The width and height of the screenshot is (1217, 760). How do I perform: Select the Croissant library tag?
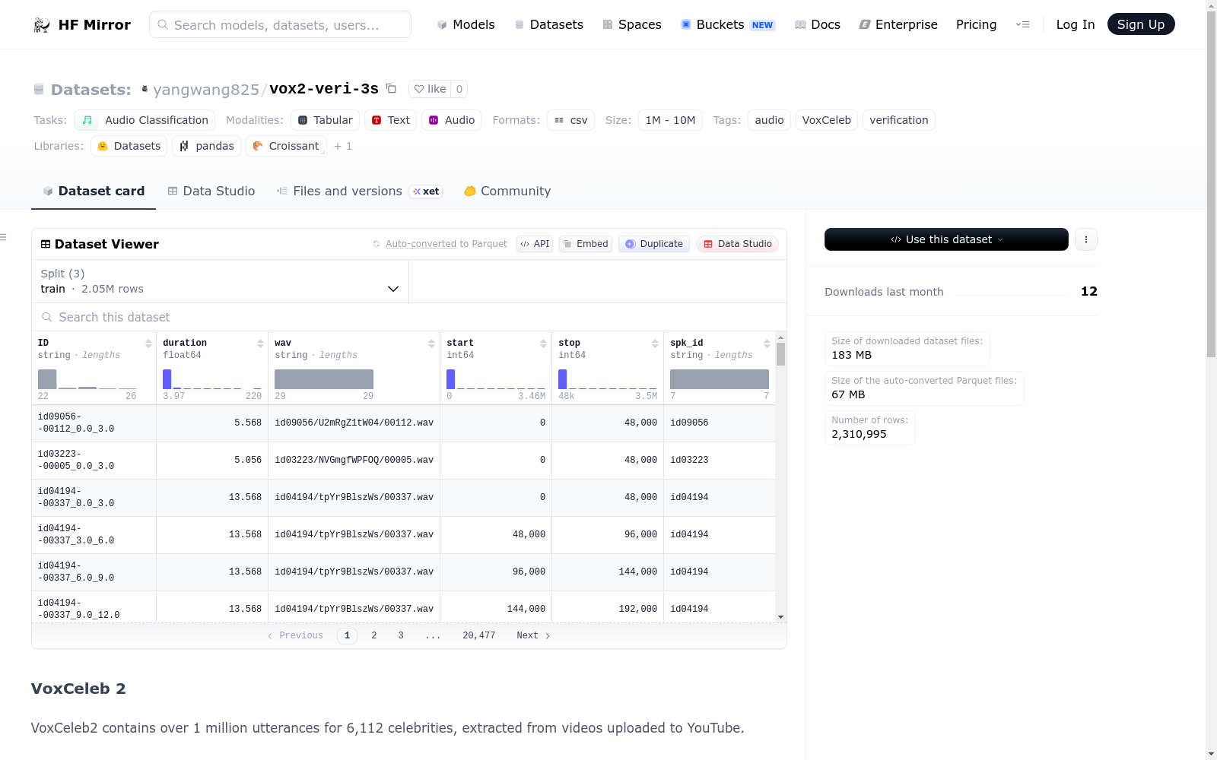coord(286,146)
